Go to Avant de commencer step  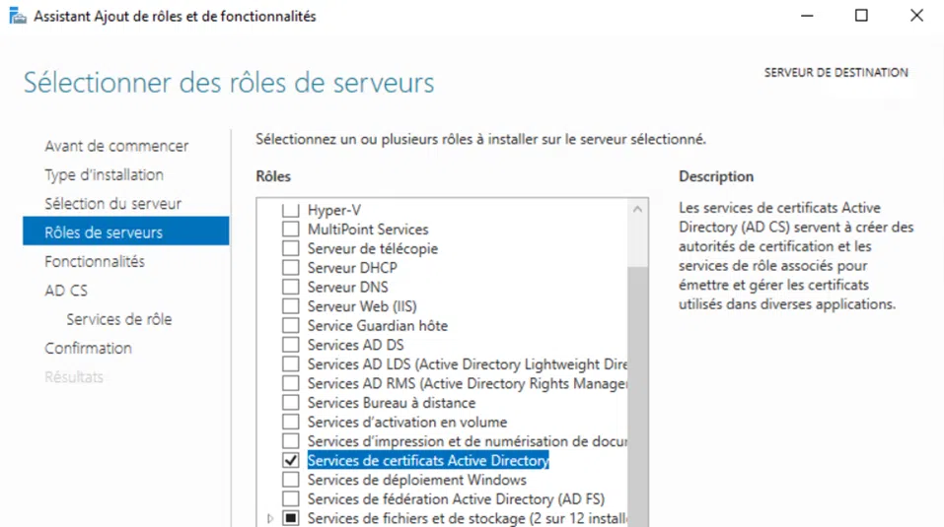[116, 146]
